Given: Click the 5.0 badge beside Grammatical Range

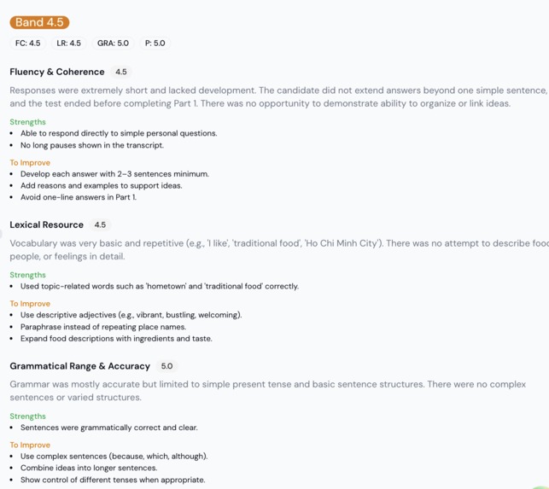Looking at the screenshot, I should click(166, 366).
